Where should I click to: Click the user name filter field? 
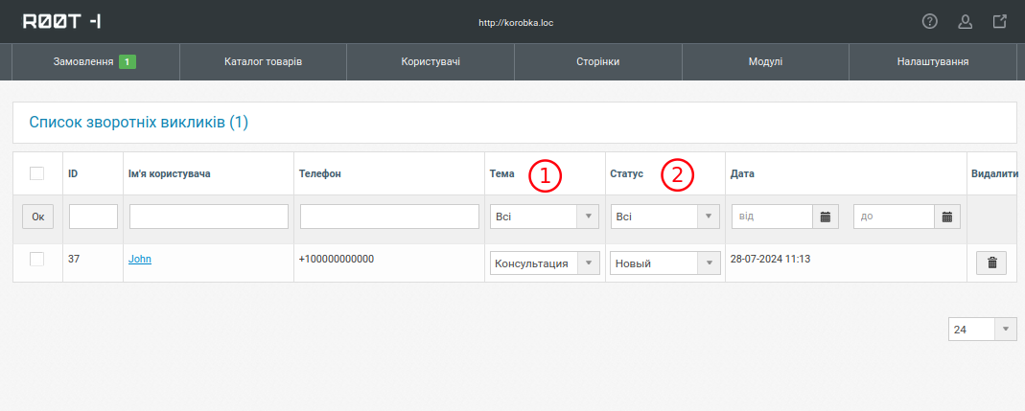point(209,217)
